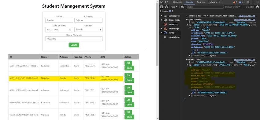Open the Gender dropdown showing Female
Screen dimensions: 260x120
click(88, 29)
